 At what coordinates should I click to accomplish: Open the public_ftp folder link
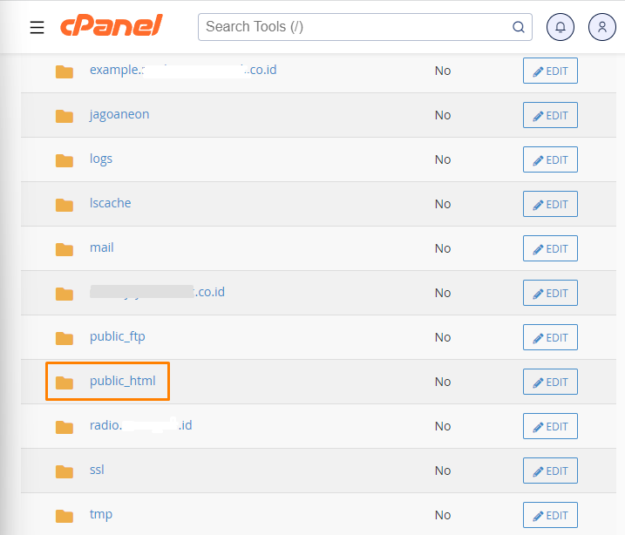117,337
